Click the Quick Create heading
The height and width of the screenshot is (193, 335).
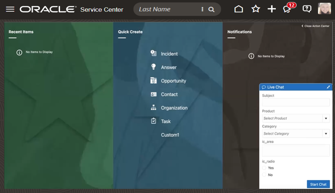click(x=130, y=32)
